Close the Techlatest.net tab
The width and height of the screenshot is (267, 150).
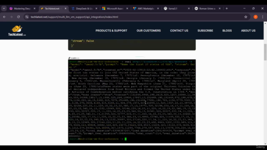click(x=65, y=8)
